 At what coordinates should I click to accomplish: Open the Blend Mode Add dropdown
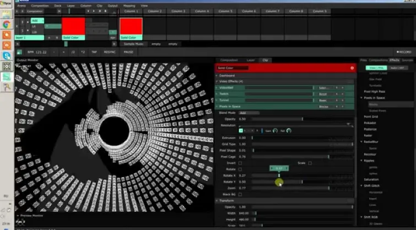[x=249, y=113]
